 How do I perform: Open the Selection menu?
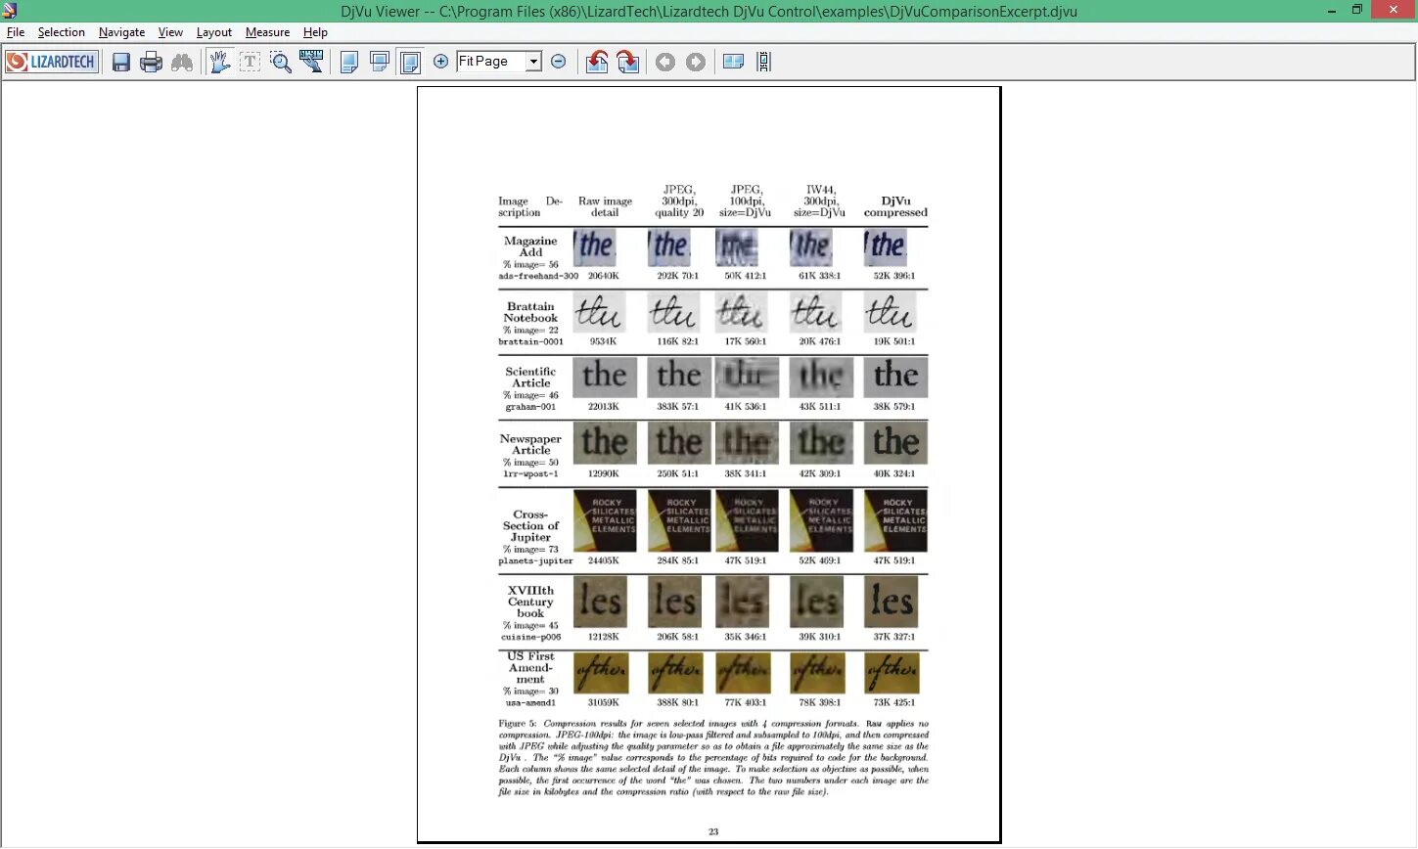(62, 32)
